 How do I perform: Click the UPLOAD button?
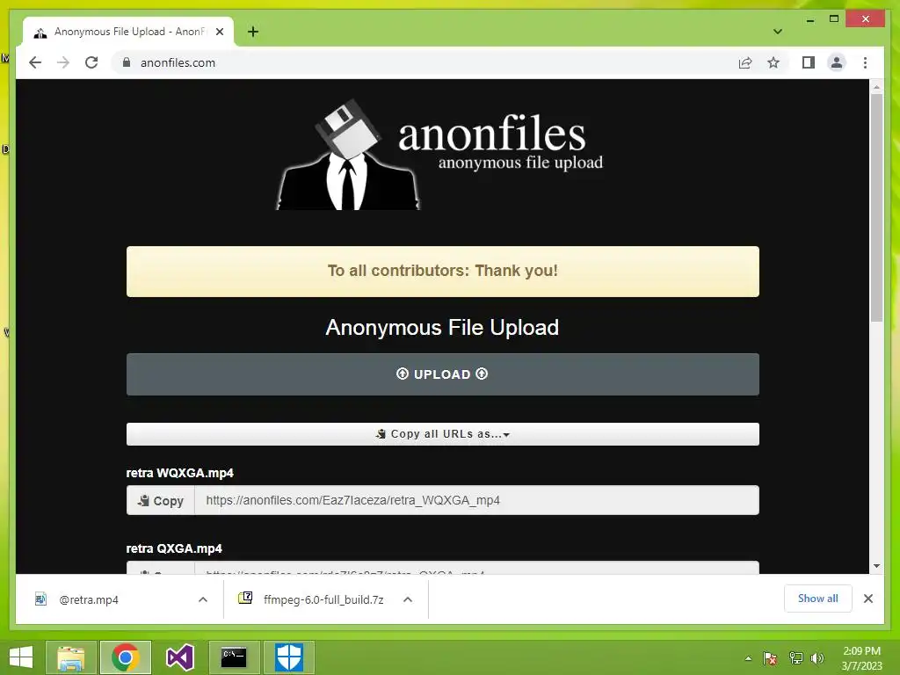click(x=443, y=374)
